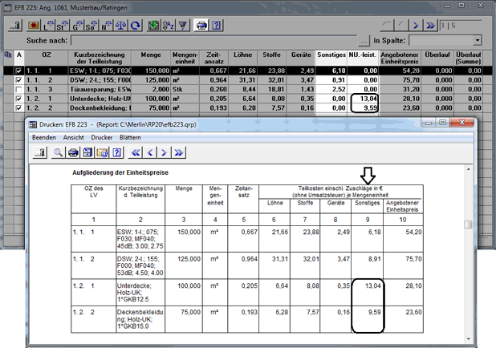Click the save report disk icon
This screenshot has height=348, width=496.
87,152
